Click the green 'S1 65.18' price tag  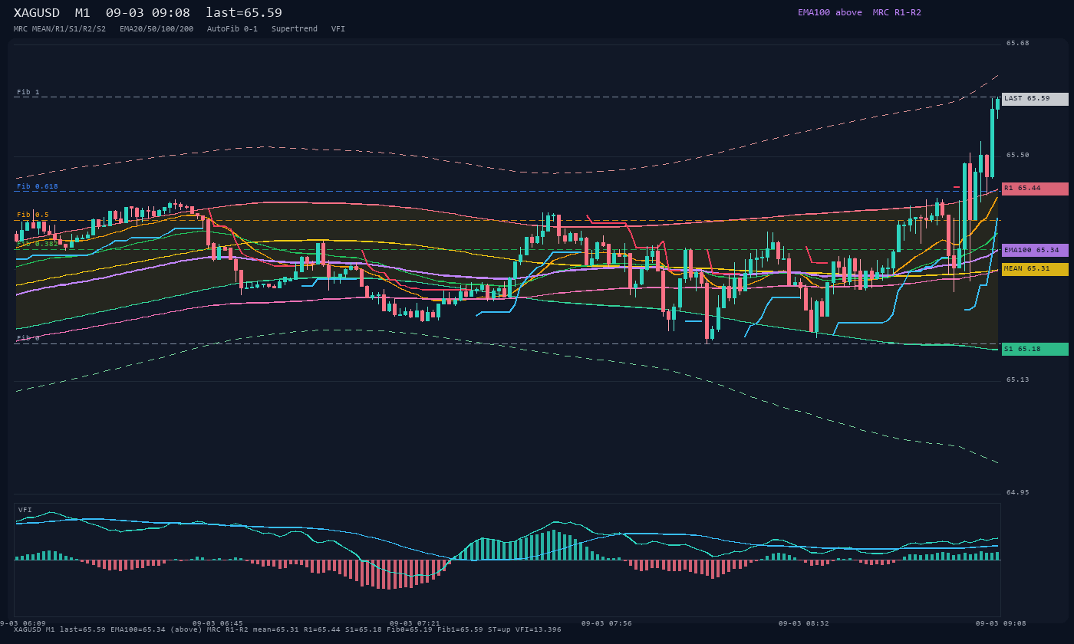point(1035,349)
